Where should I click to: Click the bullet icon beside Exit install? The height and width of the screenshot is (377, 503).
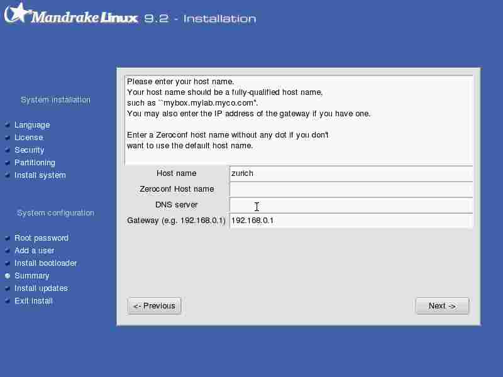pos(8,301)
